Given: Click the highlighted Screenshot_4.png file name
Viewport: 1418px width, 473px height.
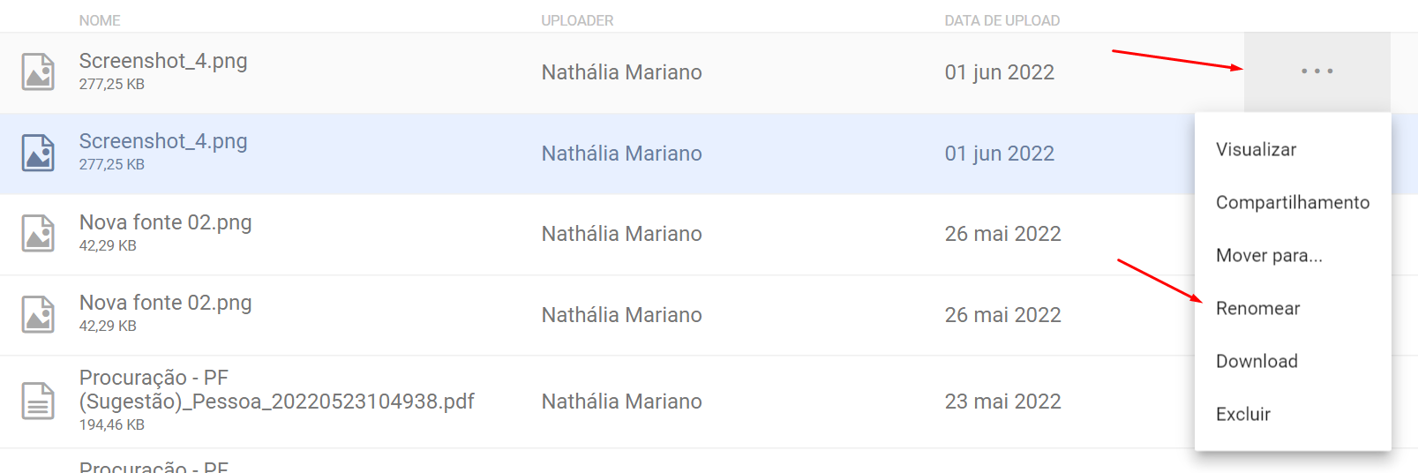Looking at the screenshot, I should (x=163, y=142).
